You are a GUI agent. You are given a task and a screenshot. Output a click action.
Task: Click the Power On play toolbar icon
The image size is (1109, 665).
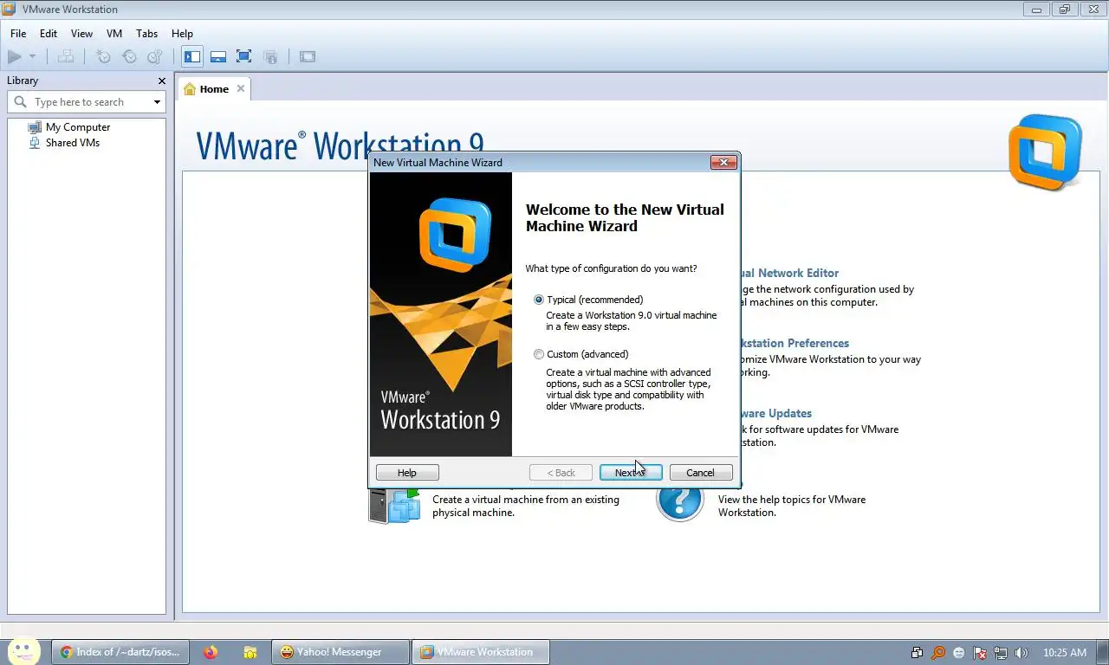[15, 57]
